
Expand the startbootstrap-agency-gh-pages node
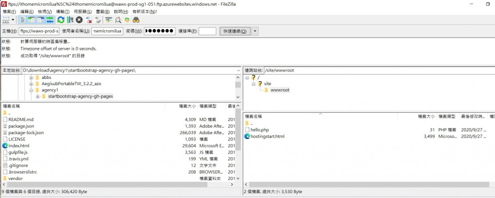click(38, 96)
